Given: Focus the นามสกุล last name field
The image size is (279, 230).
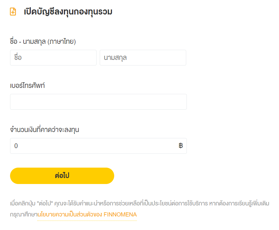Looking at the screenshot, I should (143, 58).
